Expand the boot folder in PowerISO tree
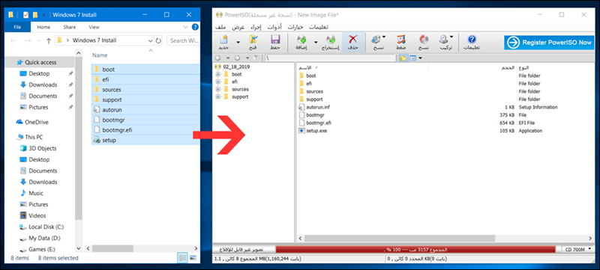This screenshot has width=600, height=270. [x=218, y=74]
